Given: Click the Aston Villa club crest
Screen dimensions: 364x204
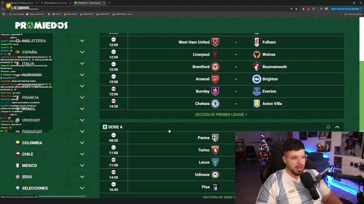Looking at the screenshot, I should 257,104.
